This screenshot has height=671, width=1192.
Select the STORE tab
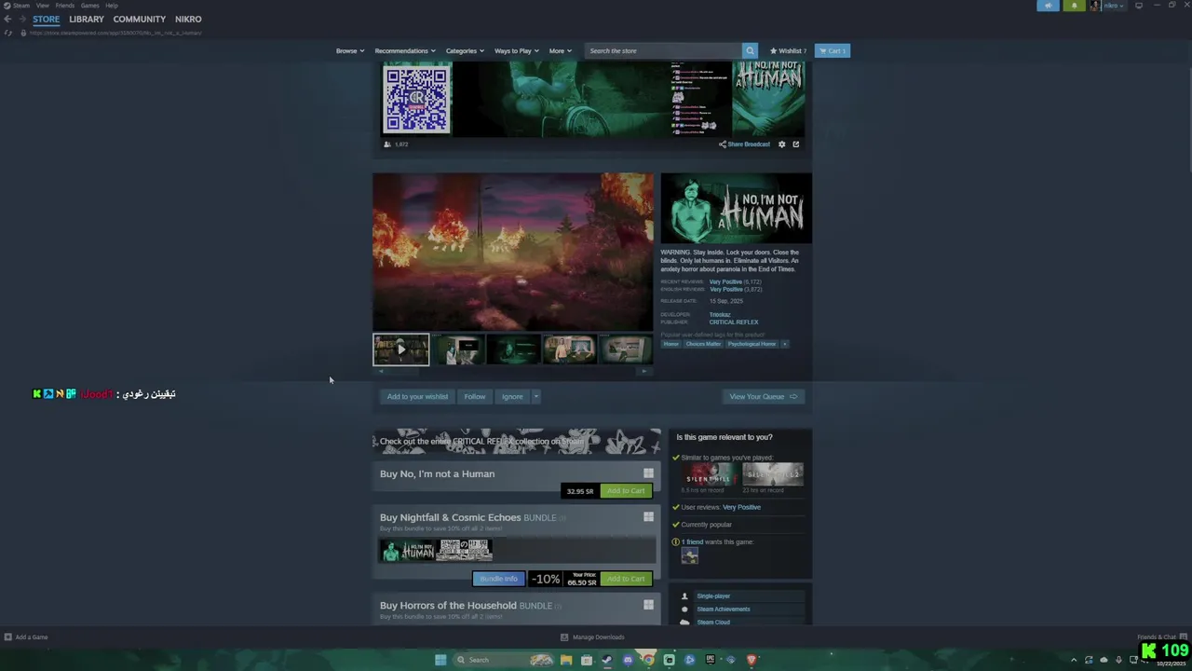click(46, 19)
